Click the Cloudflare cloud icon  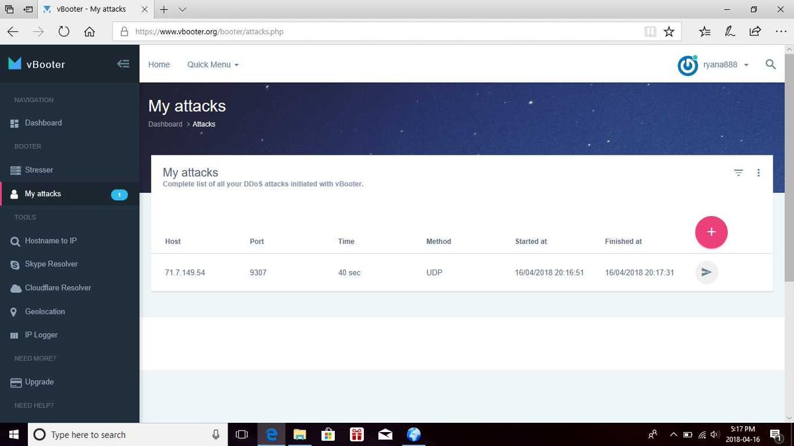click(15, 288)
